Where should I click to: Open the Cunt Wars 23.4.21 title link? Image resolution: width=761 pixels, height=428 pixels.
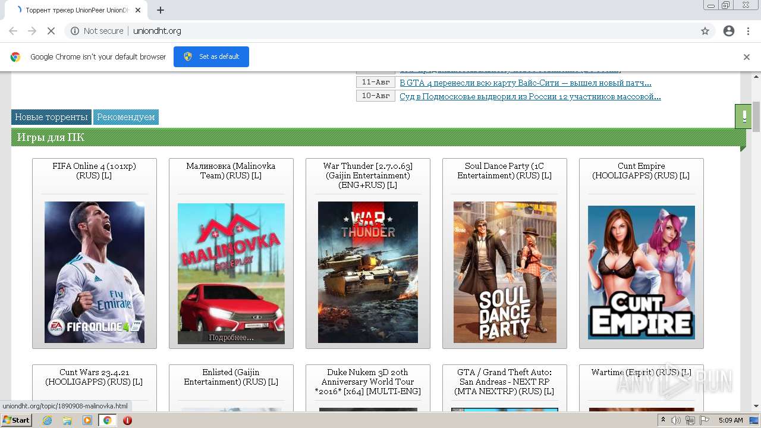coord(94,377)
